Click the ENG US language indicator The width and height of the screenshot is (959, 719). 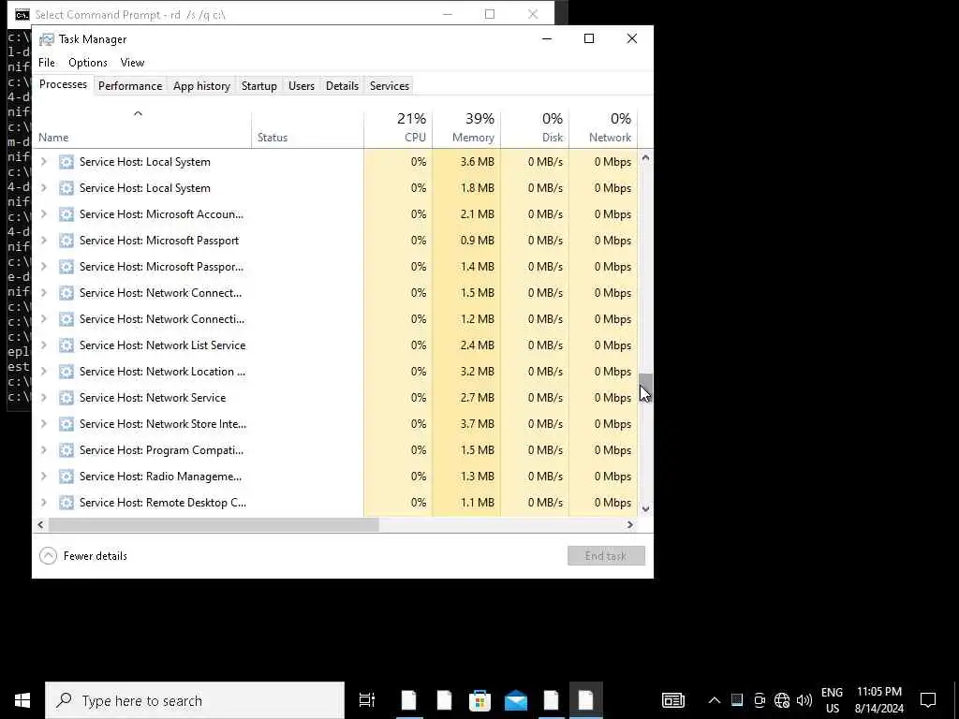click(832, 700)
